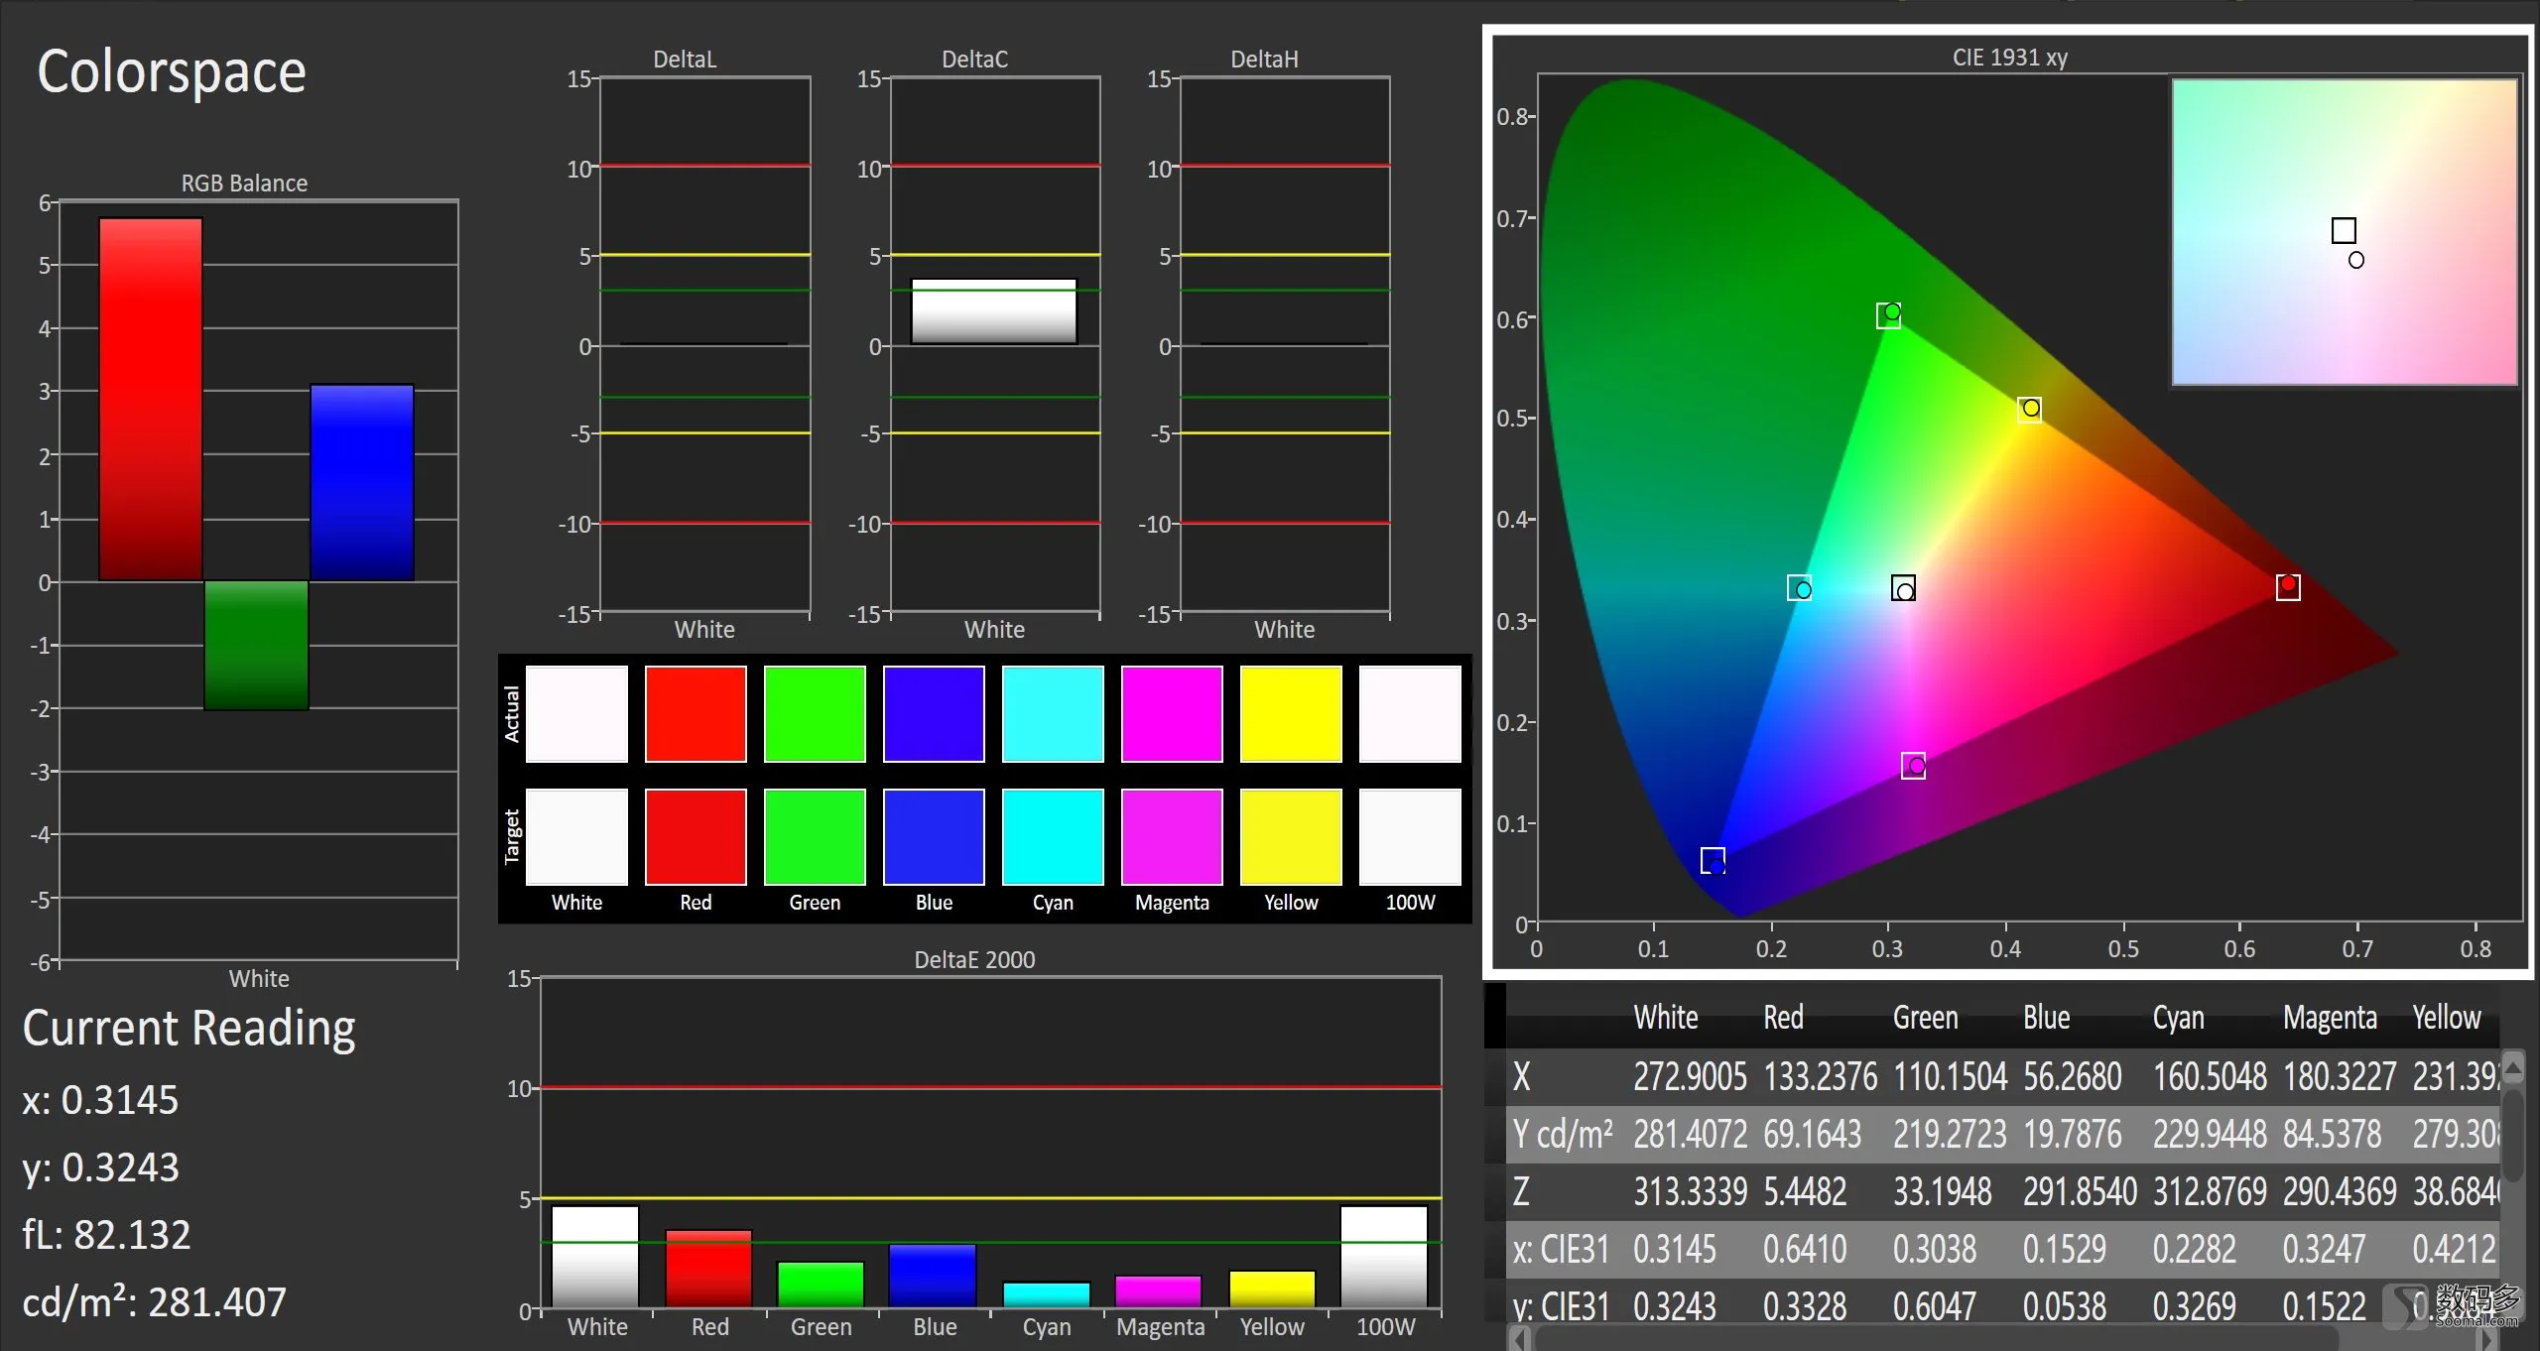Click the Target White swatch
The height and width of the screenshot is (1351, 2540).
(576, 837)
